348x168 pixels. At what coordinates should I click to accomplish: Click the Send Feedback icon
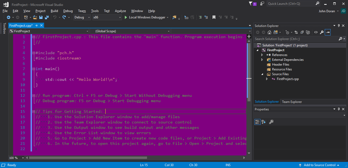click(x=262, y=4)
